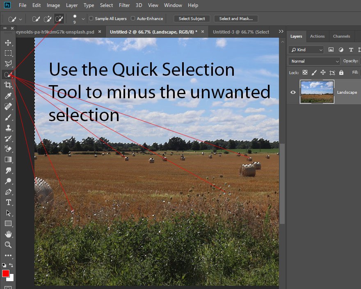Open the brush size picker dropdown arrow
Image resolution: width=361 pixels, height=289 pixels.
(x=83, y=19)
